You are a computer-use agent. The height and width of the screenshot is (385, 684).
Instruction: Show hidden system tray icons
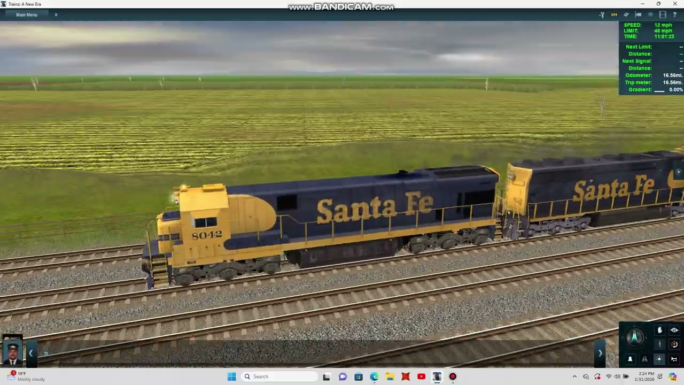pyautogui.click(x=574, y=376)
